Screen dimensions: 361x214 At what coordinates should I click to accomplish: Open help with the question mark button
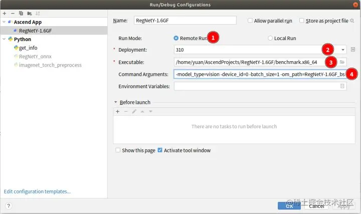9,205
